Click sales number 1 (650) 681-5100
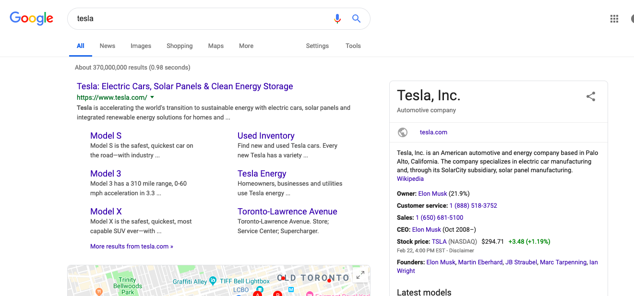The image size is (634, 296). (x=439, y=218)
